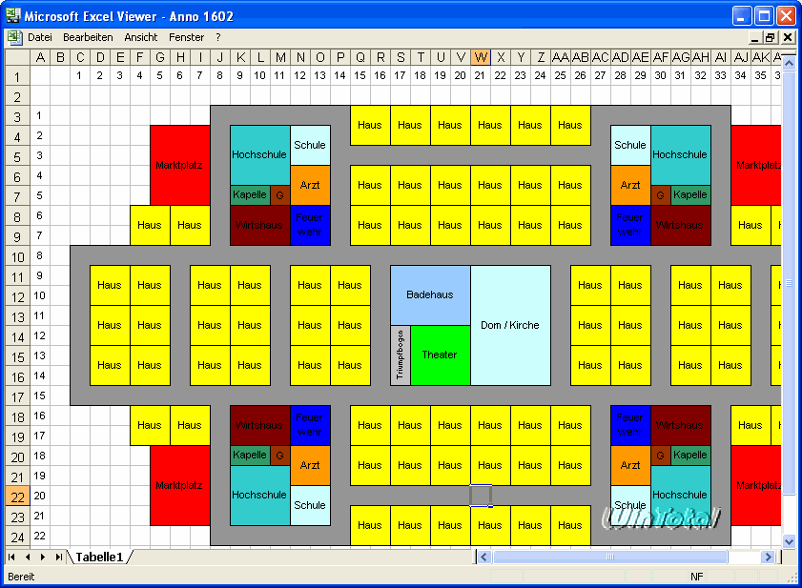Close the workbook document window
This screenshot has width=802, height=588.
(x=788, y=37)
